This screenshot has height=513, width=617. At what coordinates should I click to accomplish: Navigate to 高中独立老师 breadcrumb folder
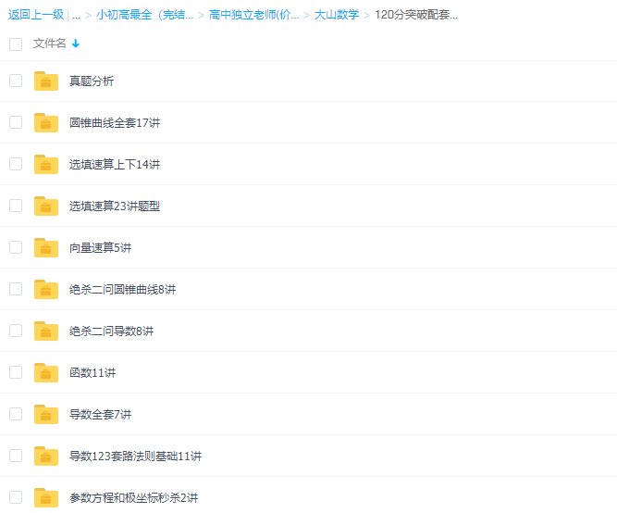click(x=253, y=15)
